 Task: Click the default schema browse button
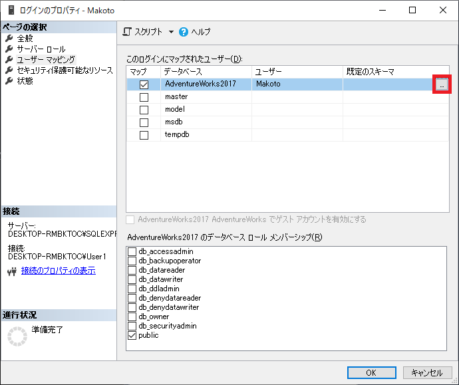(x=442, y=84)
